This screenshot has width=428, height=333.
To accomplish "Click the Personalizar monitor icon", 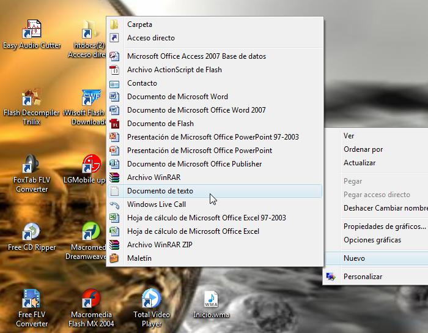I will point(331,277).
